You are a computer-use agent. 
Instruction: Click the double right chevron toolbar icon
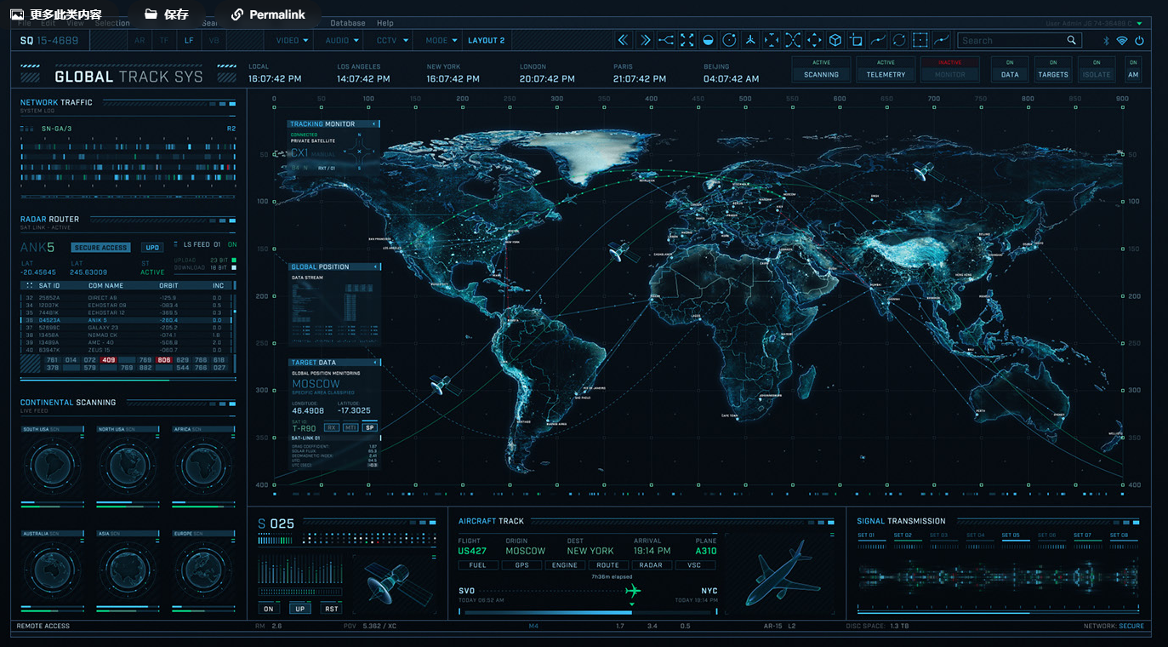pyautogui.click(x=645, y=40)
